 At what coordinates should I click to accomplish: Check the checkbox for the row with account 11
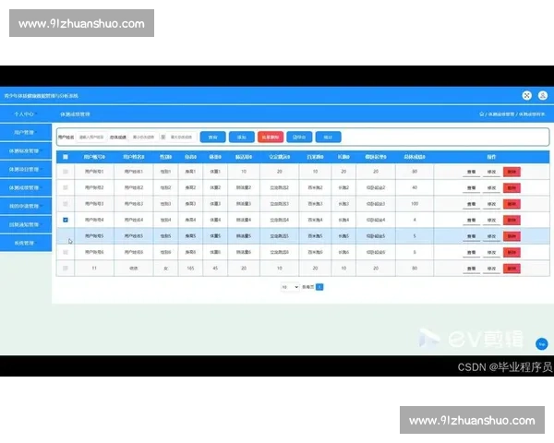click(x=66, y=269)
